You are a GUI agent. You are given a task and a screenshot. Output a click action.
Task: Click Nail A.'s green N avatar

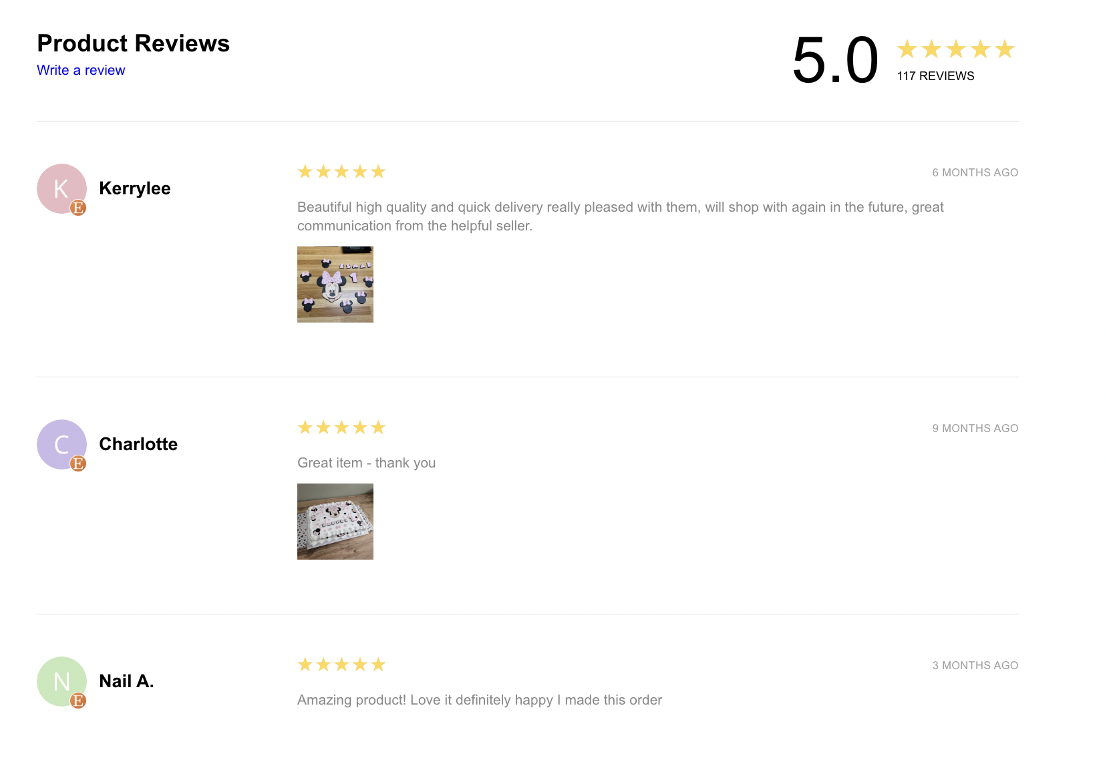(x=60, y=681)
